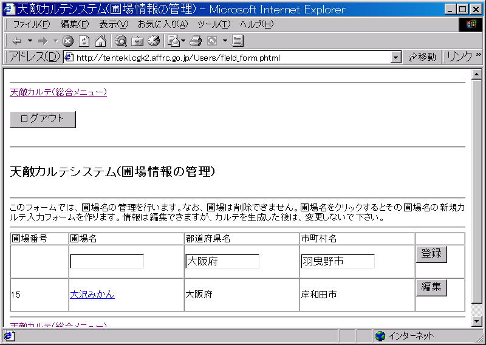The width and height of the screenshot is (486, 345).
Task: Open the address bar dropdown list
Action: click(x=396, y=57)
